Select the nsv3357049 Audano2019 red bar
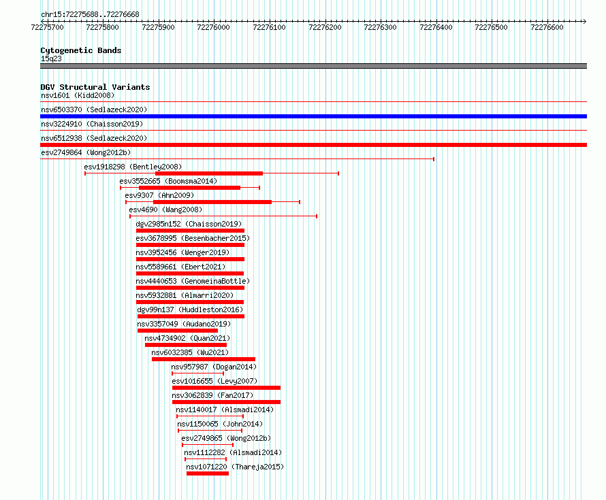606x500 pixels. click(178, 331)
